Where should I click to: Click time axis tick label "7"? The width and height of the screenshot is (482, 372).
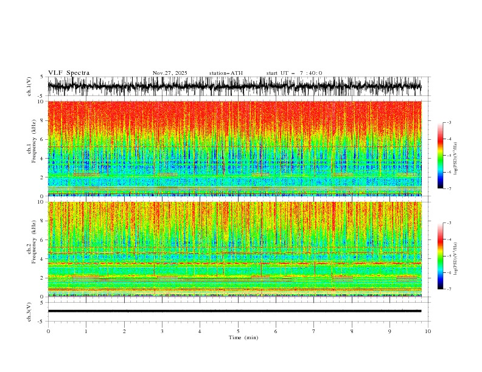(314, 331)
